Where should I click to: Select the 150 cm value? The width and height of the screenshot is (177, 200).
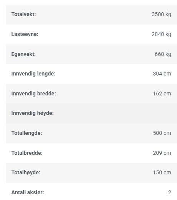click(x=162, y=172)
